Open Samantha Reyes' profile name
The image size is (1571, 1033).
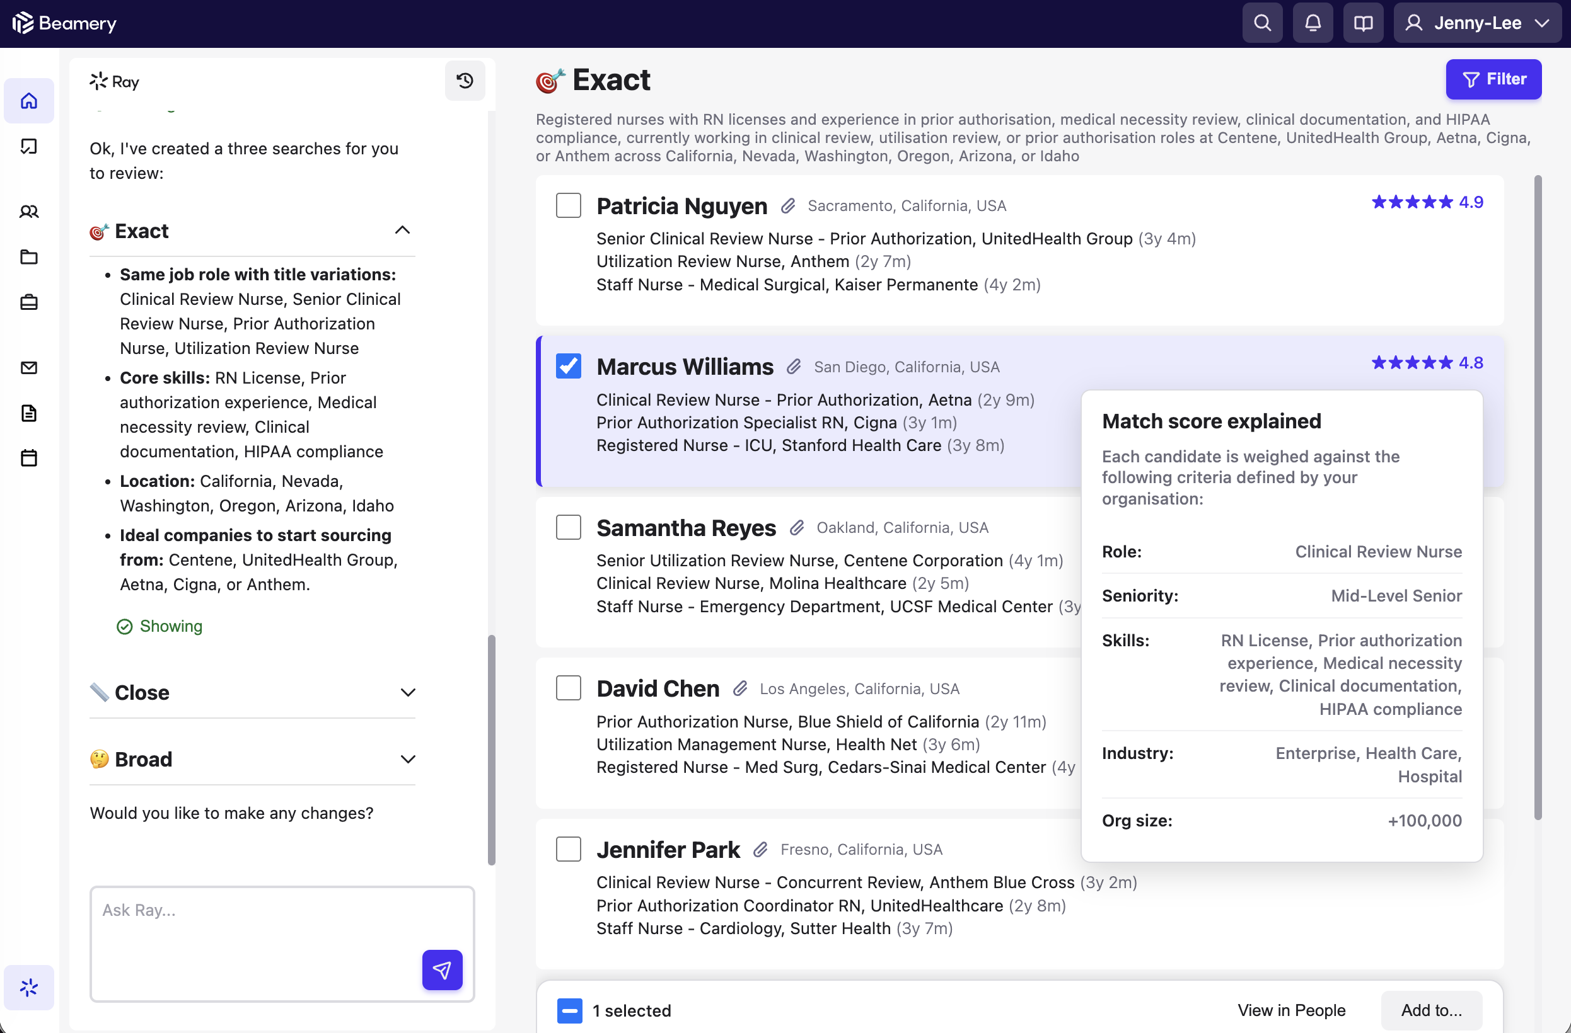coord(687,528)
